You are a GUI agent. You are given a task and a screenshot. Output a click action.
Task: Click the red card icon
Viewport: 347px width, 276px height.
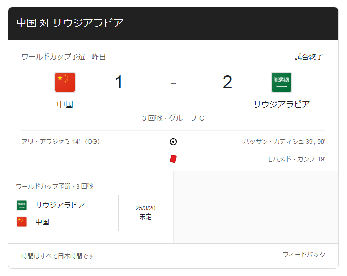coord(173,159)
